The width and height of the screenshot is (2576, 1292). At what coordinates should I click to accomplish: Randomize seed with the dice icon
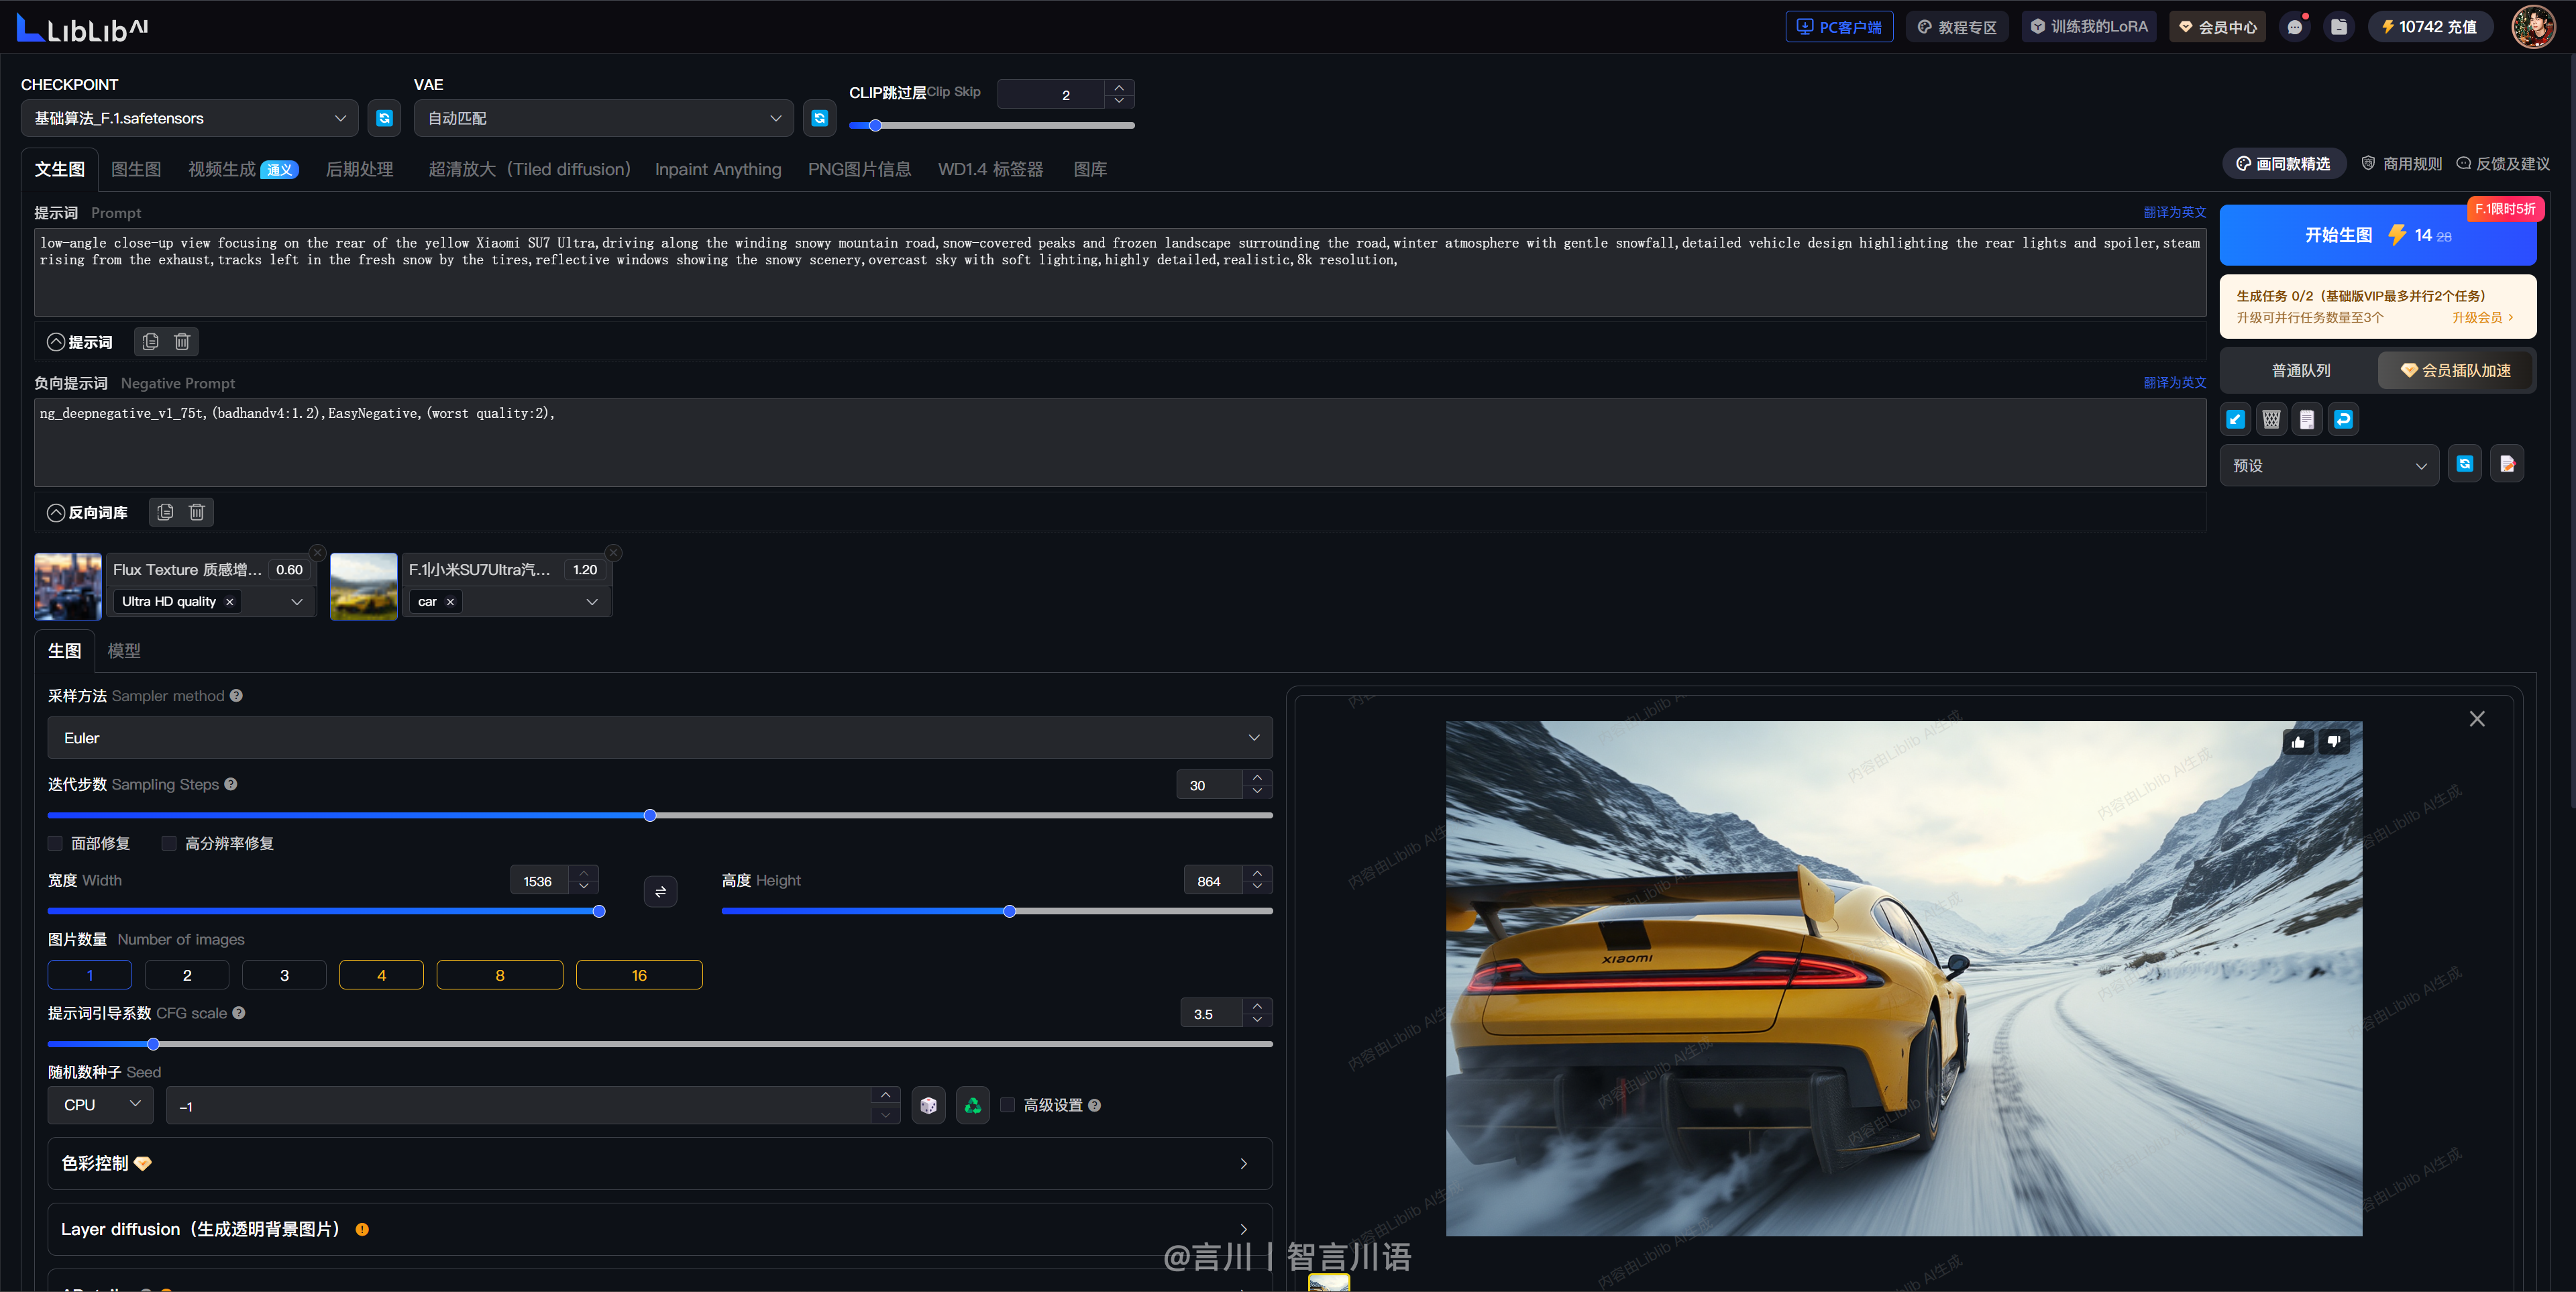[928, 1105]
